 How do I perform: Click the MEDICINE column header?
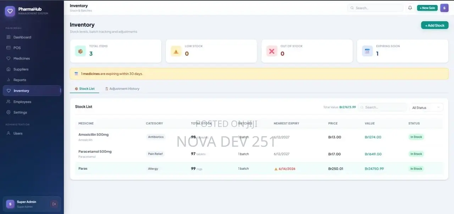tap(86, 123)
